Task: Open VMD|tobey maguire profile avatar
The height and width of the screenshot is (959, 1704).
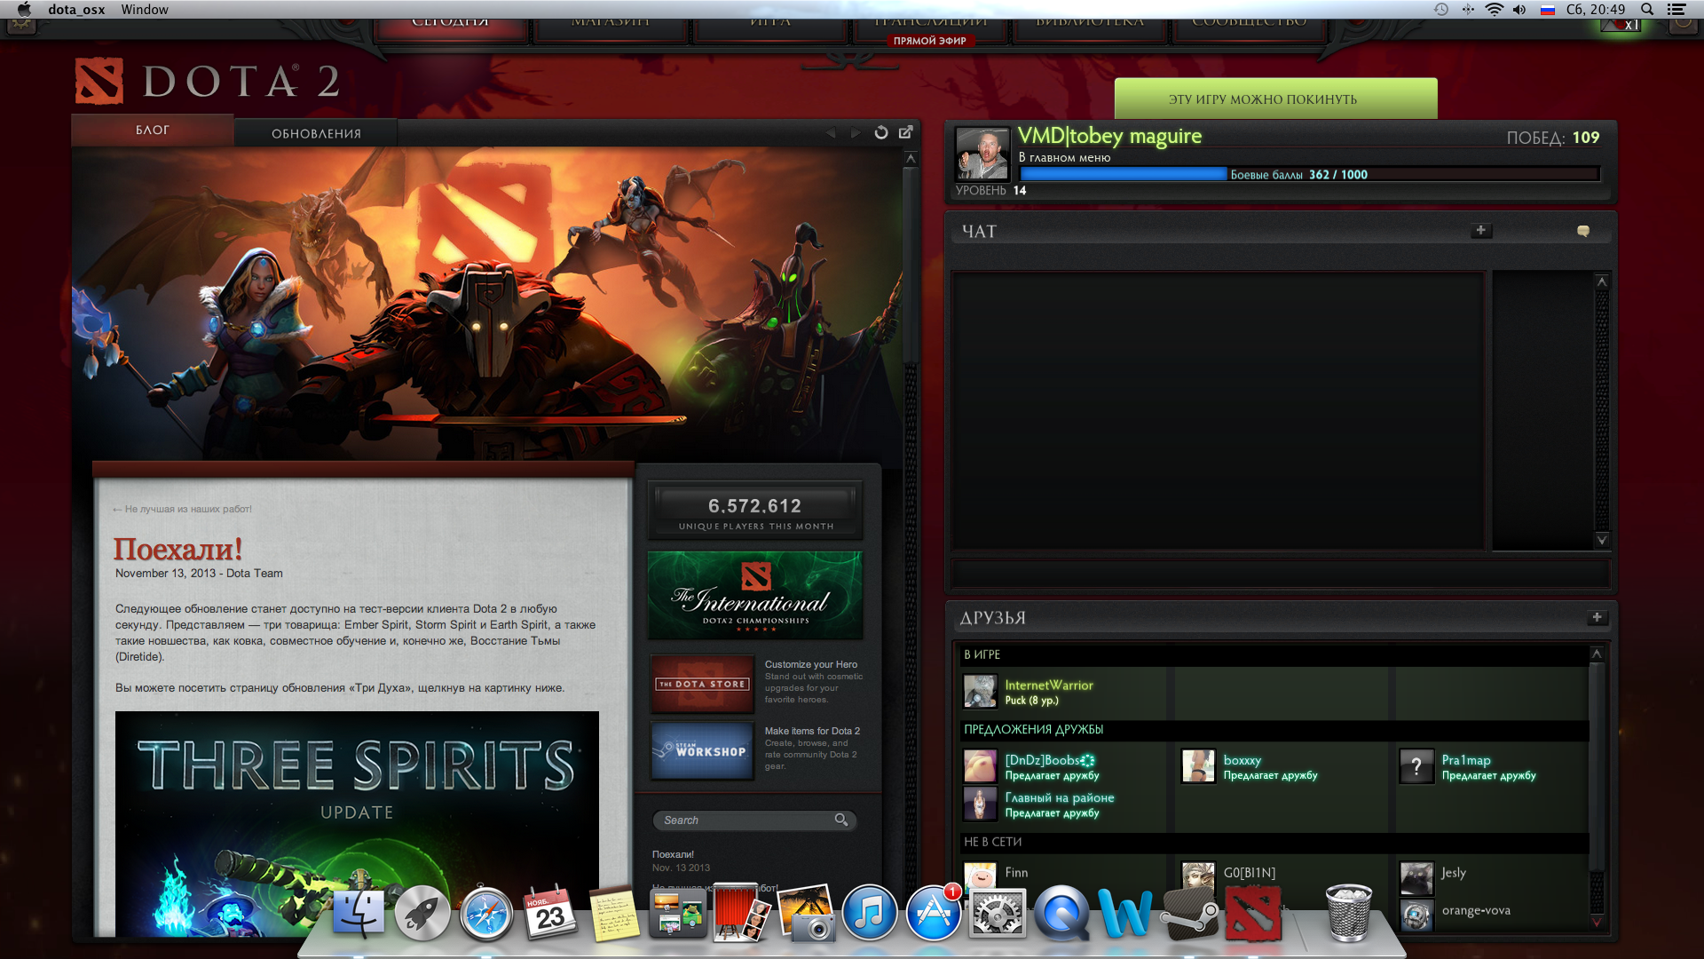Action: pos(982,155)
